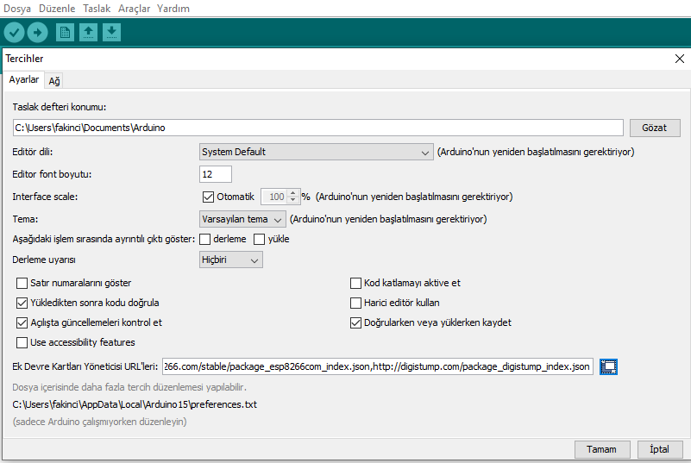Toggle 'Kod katlamayı aktive et' checkbox
The image size is (691, 463).
[x=355, y=283]
